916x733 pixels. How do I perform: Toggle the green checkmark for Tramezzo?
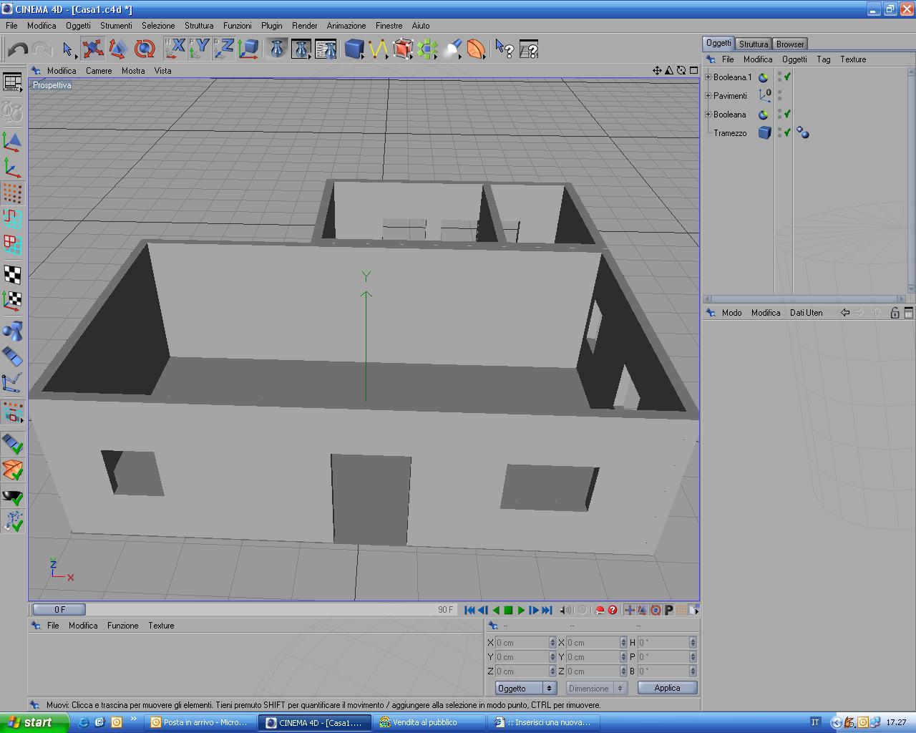787,132
